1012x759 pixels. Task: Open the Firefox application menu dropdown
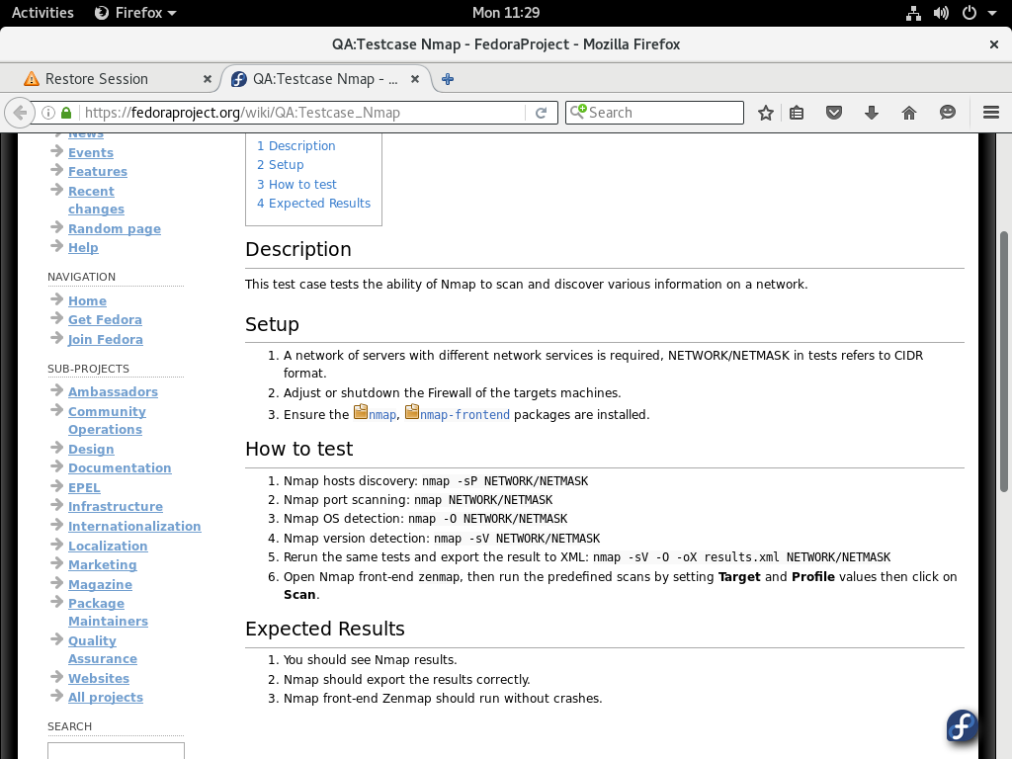pos(135,13)
